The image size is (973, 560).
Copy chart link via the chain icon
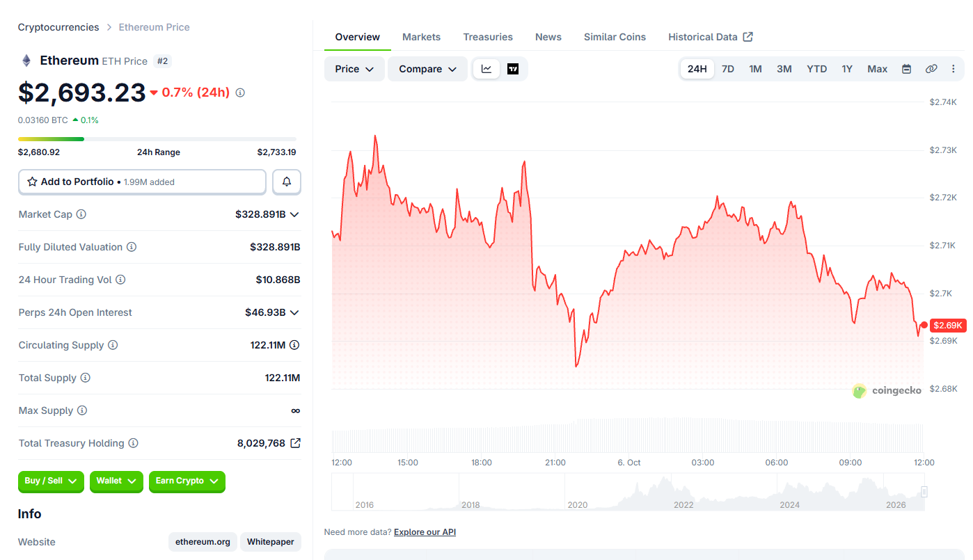tap(931, 69)
